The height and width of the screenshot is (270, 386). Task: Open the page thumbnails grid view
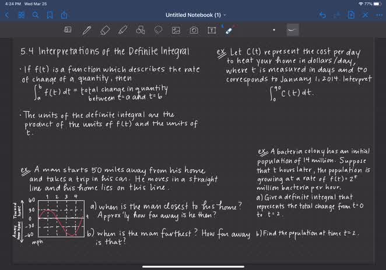pyautogui.click(x=22, y=15)
